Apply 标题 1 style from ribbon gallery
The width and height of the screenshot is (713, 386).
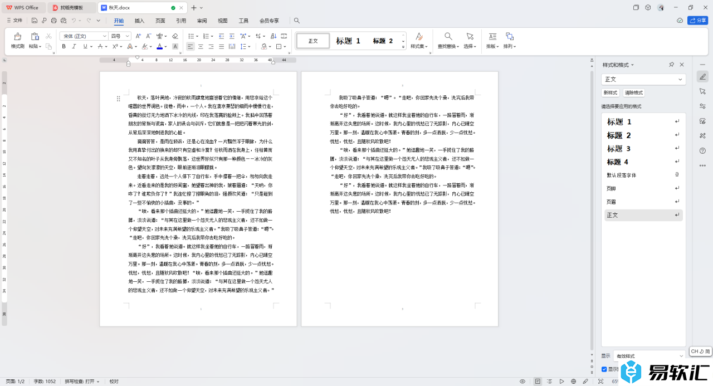tap(348, 41)
